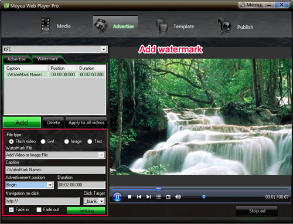The width and height of the screenshot is (293, 224).
Task: Open the green Setting button
Action: point(86,211)
